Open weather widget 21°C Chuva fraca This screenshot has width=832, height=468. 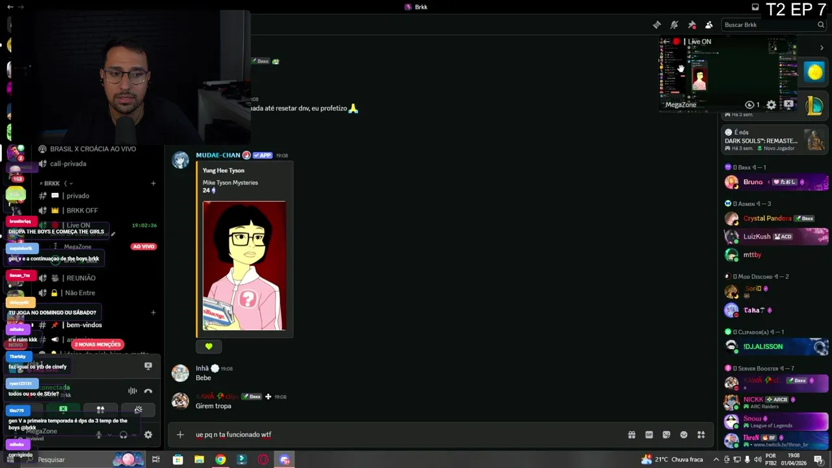click(x=672, y=460)
